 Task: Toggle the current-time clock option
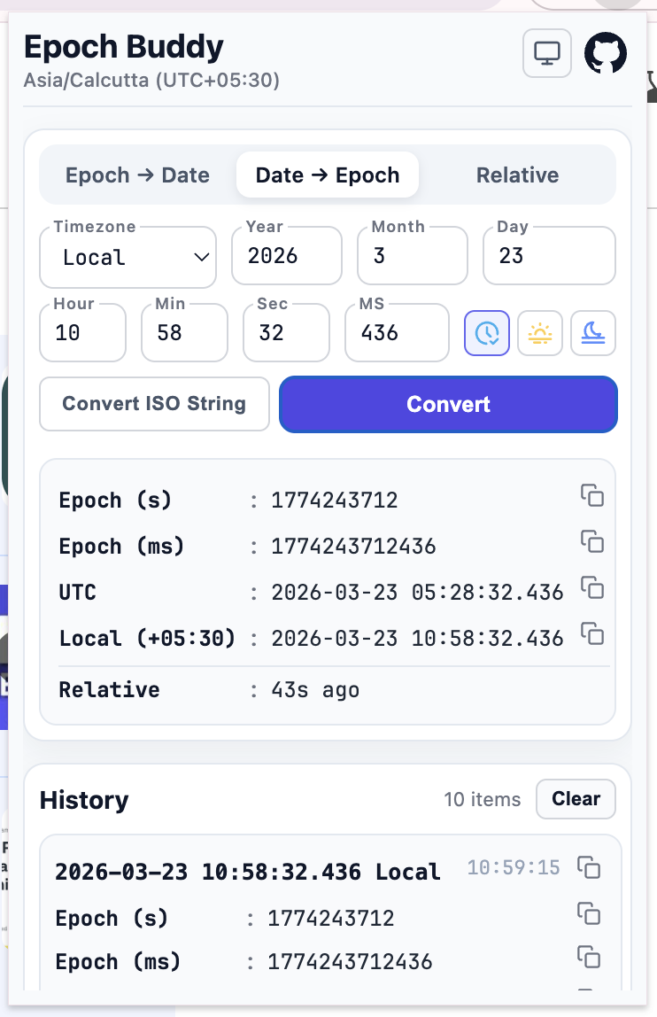[x=486, y=332]
